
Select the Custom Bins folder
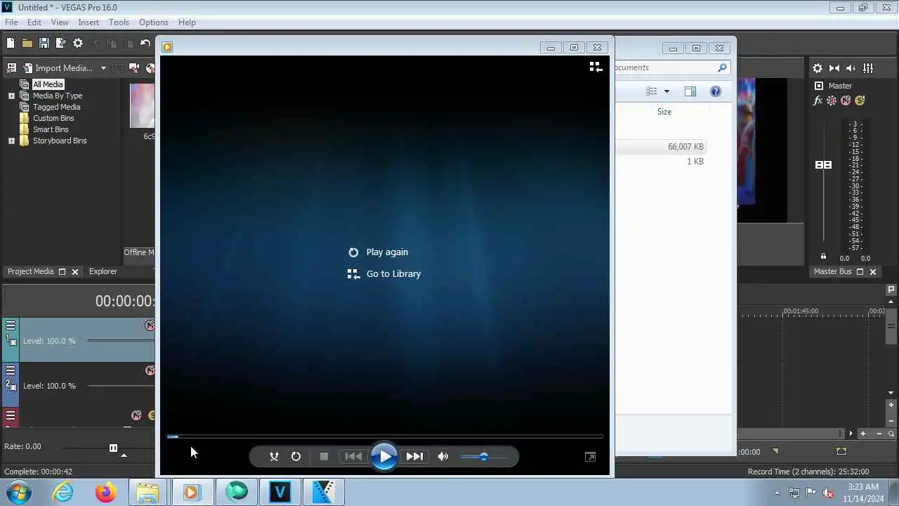tap(53, 118)
